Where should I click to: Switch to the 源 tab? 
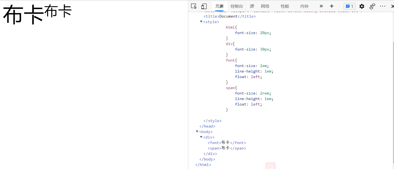[x=252, y=6]
